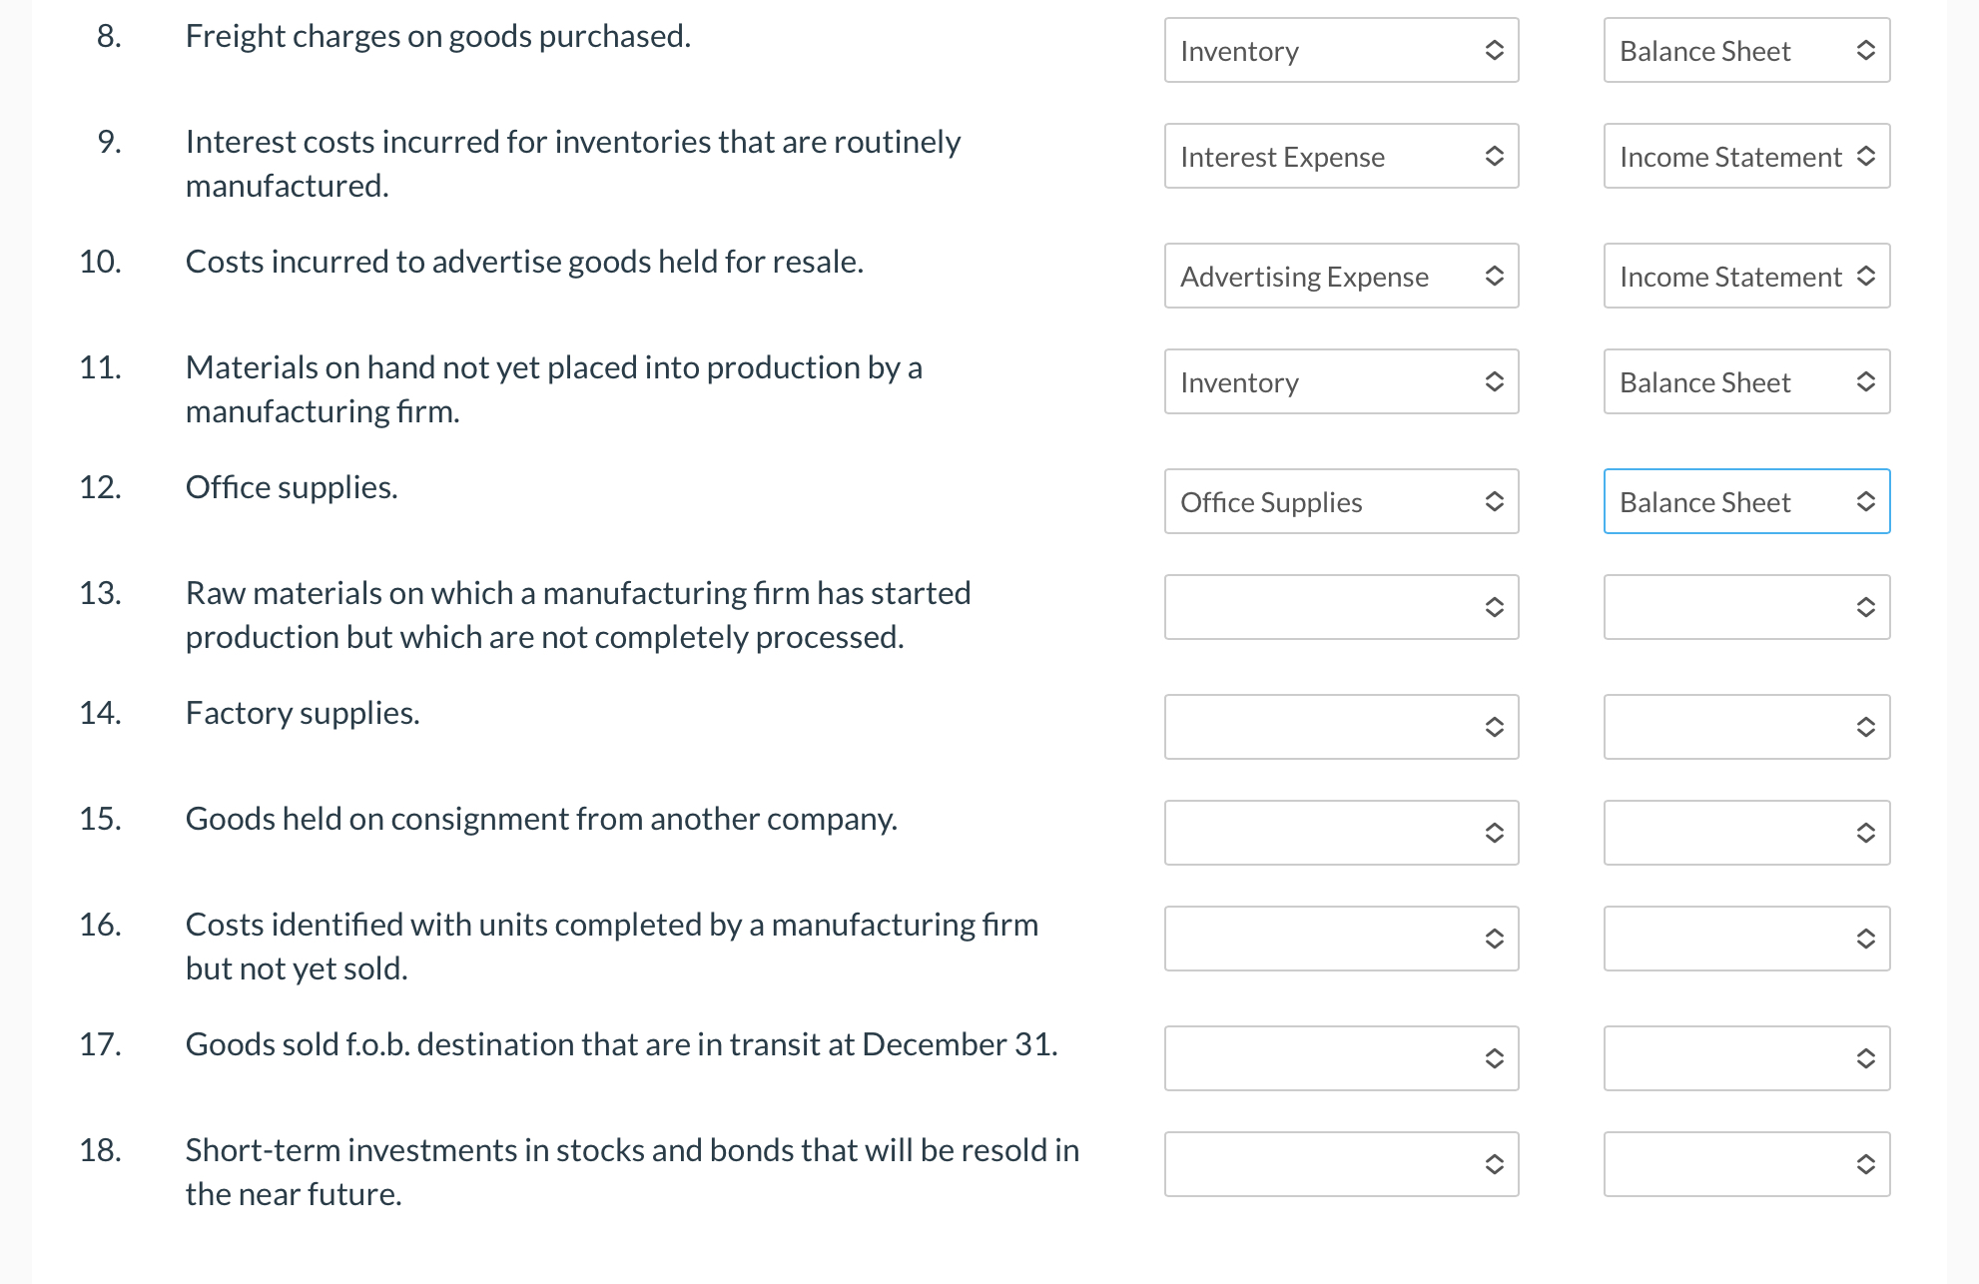The image size is (1979, 1284).
Task: Choose statement for item 18 short-term investments
Action: 1745,1164
